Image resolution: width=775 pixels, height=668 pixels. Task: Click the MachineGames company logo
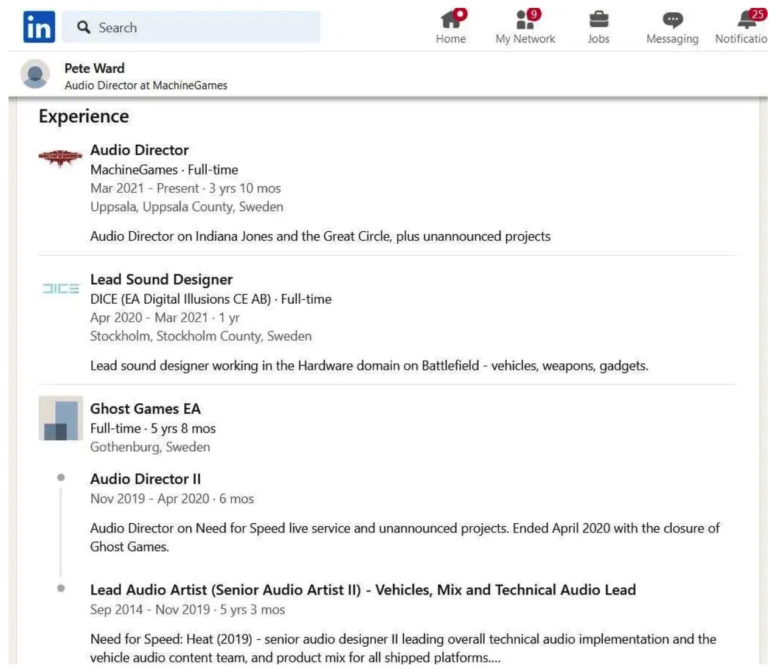60,157
